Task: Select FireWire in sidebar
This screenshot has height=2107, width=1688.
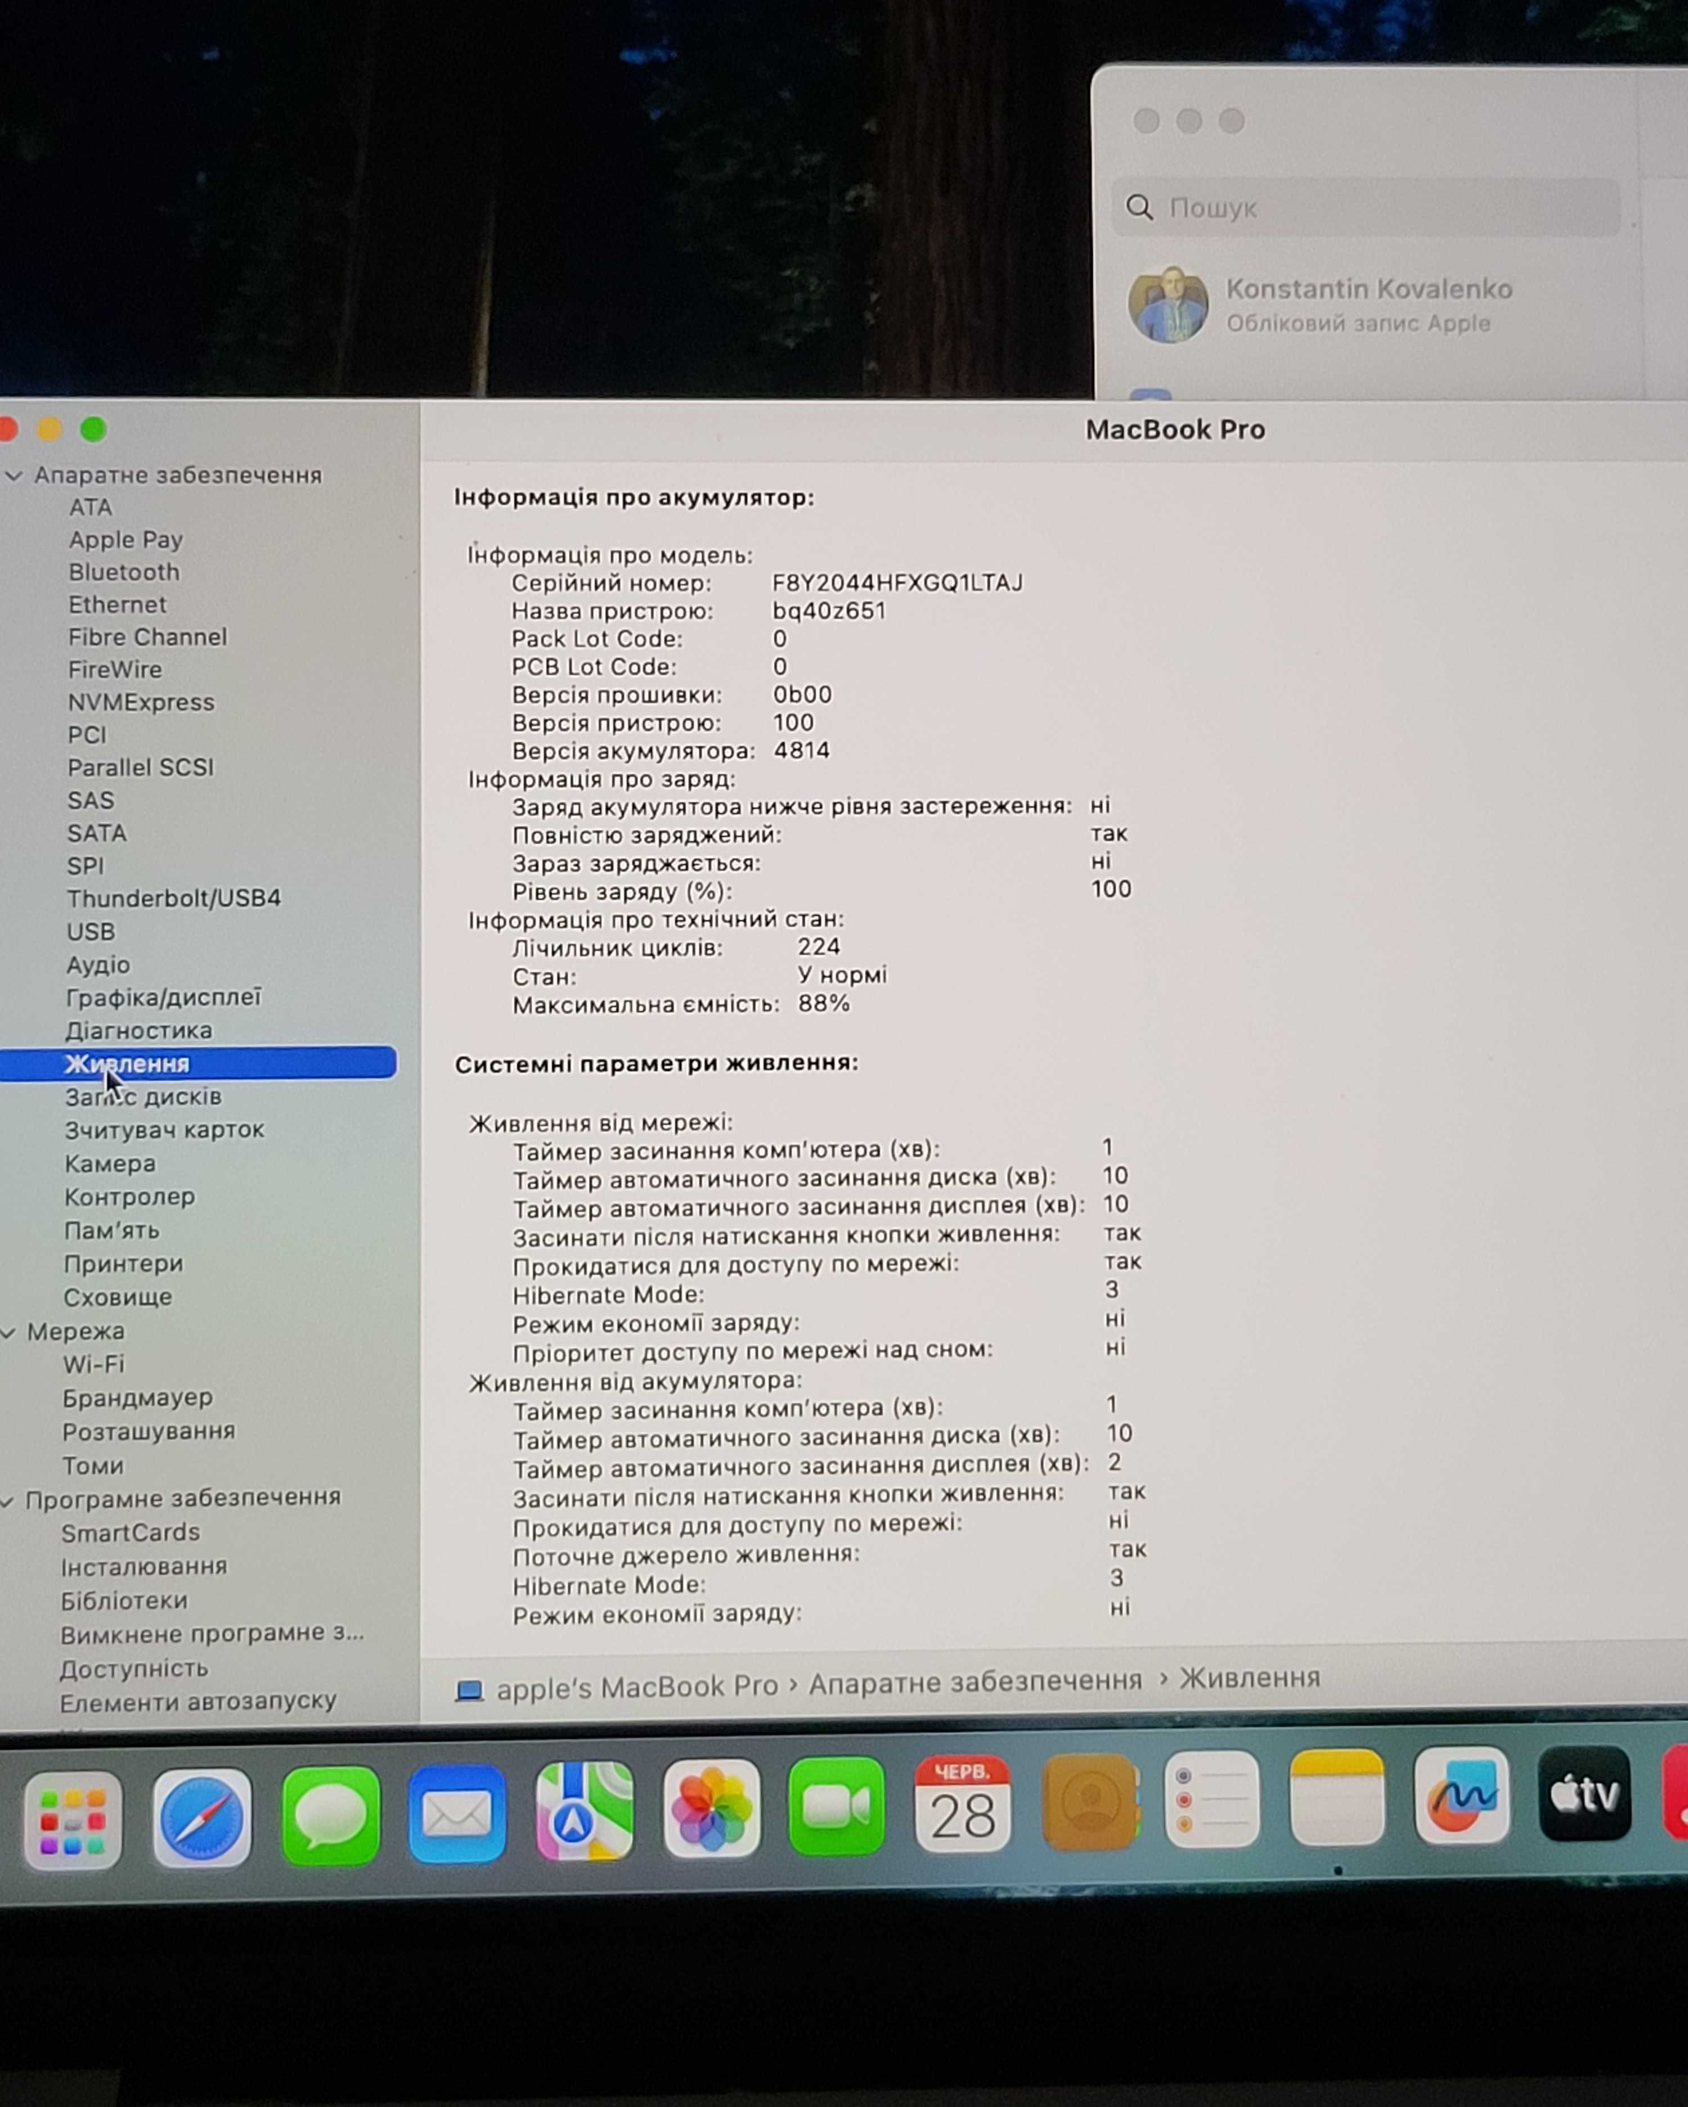Action: 114,670
